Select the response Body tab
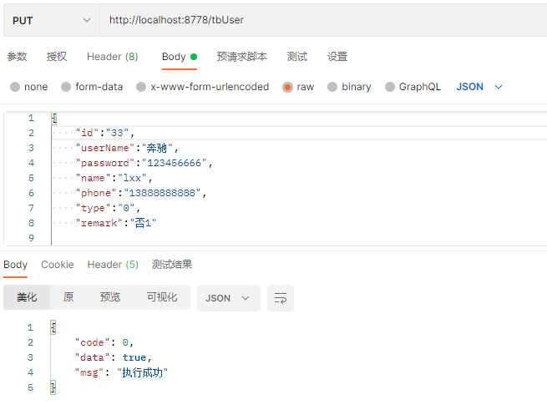This screenshot has height=410, width=547. pos(15,265)
